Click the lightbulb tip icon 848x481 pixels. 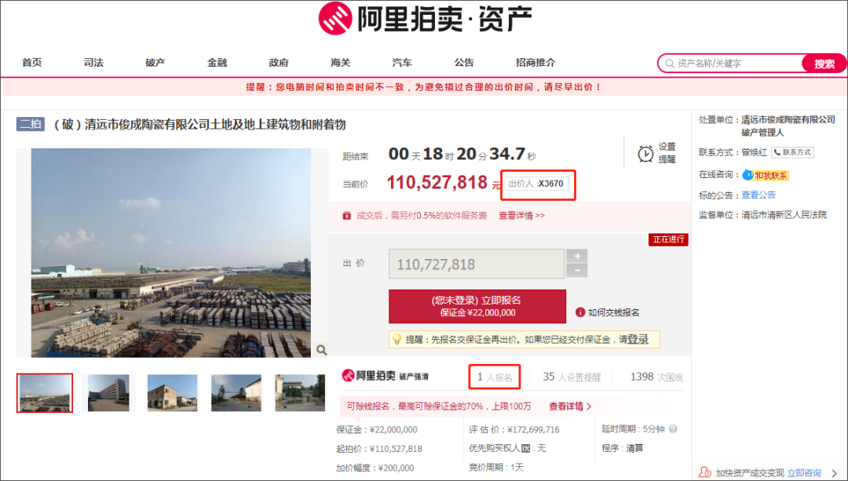point(397,340)
